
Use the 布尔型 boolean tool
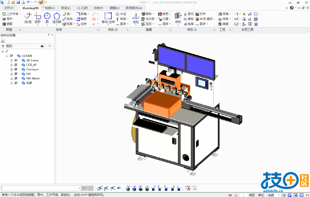[x=148, y=19]
